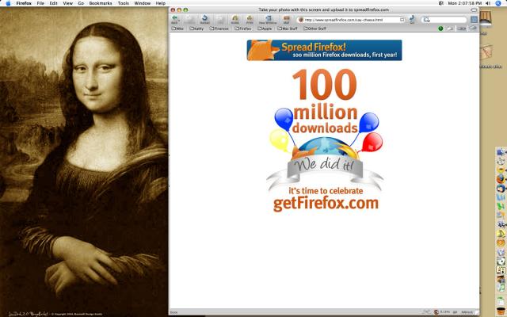Click the Reload page button

pyautogui.click(x=204, y=18)
